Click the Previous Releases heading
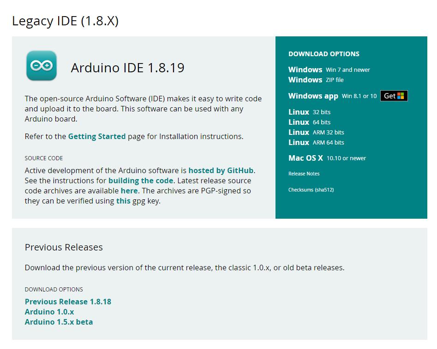 pyautogui.click(x=64, y=247)
